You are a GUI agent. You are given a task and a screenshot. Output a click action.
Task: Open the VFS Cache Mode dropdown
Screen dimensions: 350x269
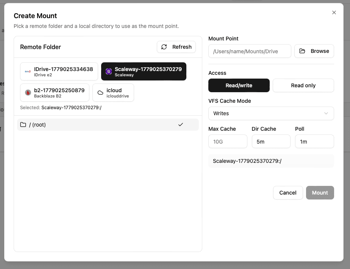pyautogui.click(x=271, y=113)
